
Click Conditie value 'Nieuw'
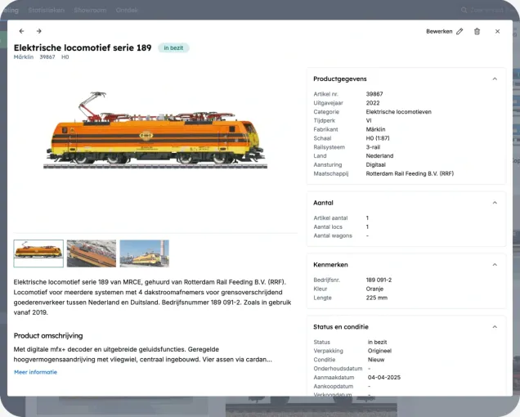(x=376, y=360)
